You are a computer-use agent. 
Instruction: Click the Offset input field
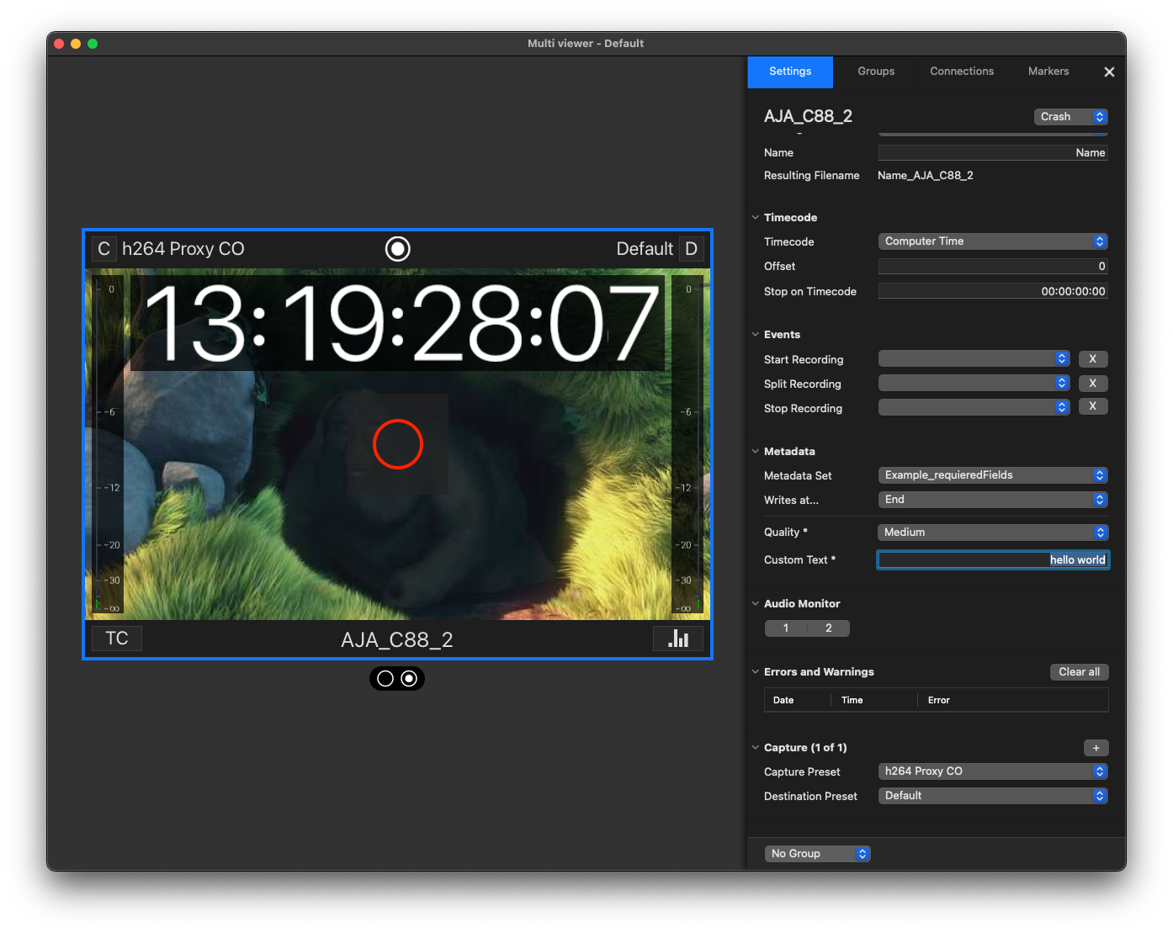(993, 267)
